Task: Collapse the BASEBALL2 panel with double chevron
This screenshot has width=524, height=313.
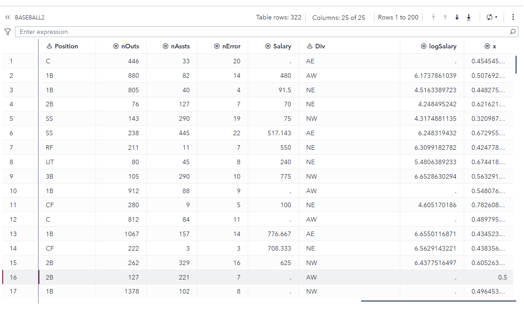Action: click(x=8, y=18)
